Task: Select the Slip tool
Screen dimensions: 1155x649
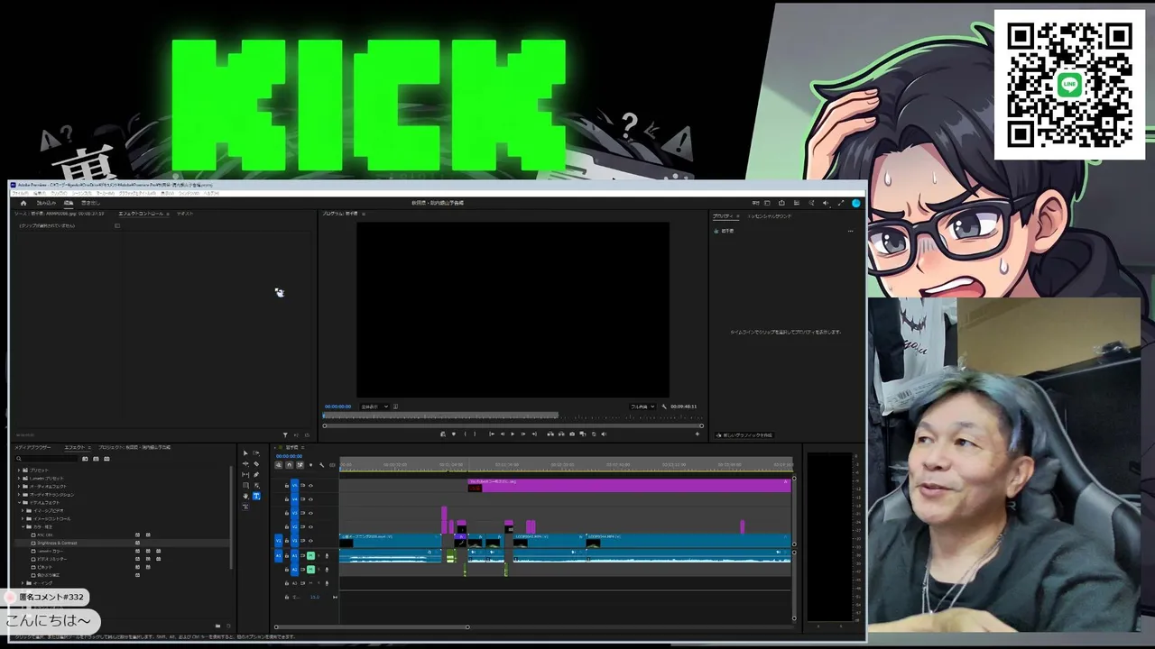Action: click(245, 475)
